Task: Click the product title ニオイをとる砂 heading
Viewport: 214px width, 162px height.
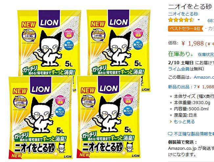Action: coord(190,7)
